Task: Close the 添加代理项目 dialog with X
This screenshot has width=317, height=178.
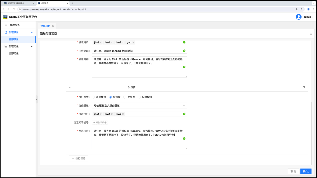Action: click(311, 34)
